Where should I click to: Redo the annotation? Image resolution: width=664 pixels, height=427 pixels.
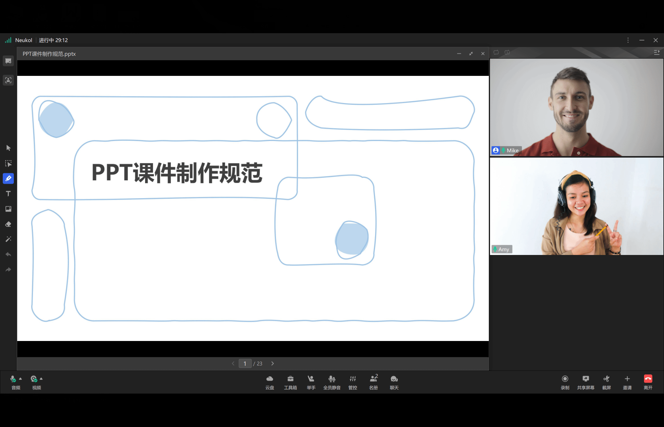click(x=8, y=269)
